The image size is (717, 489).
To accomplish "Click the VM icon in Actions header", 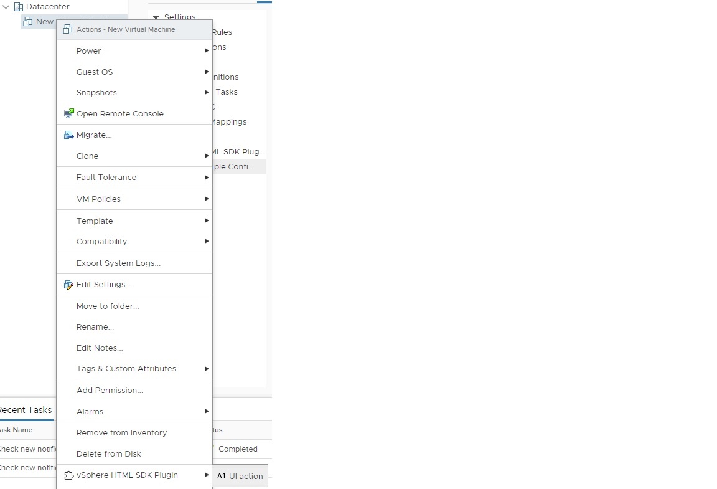I will (68, 29).
